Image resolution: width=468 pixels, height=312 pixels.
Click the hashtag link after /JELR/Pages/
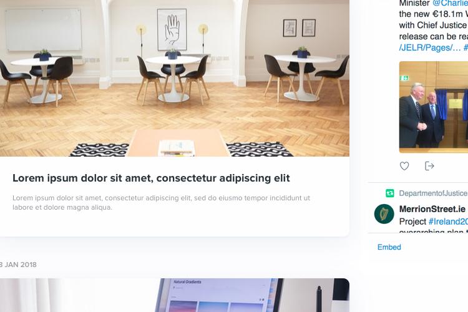pyautogui.click(x=466, y=48)
